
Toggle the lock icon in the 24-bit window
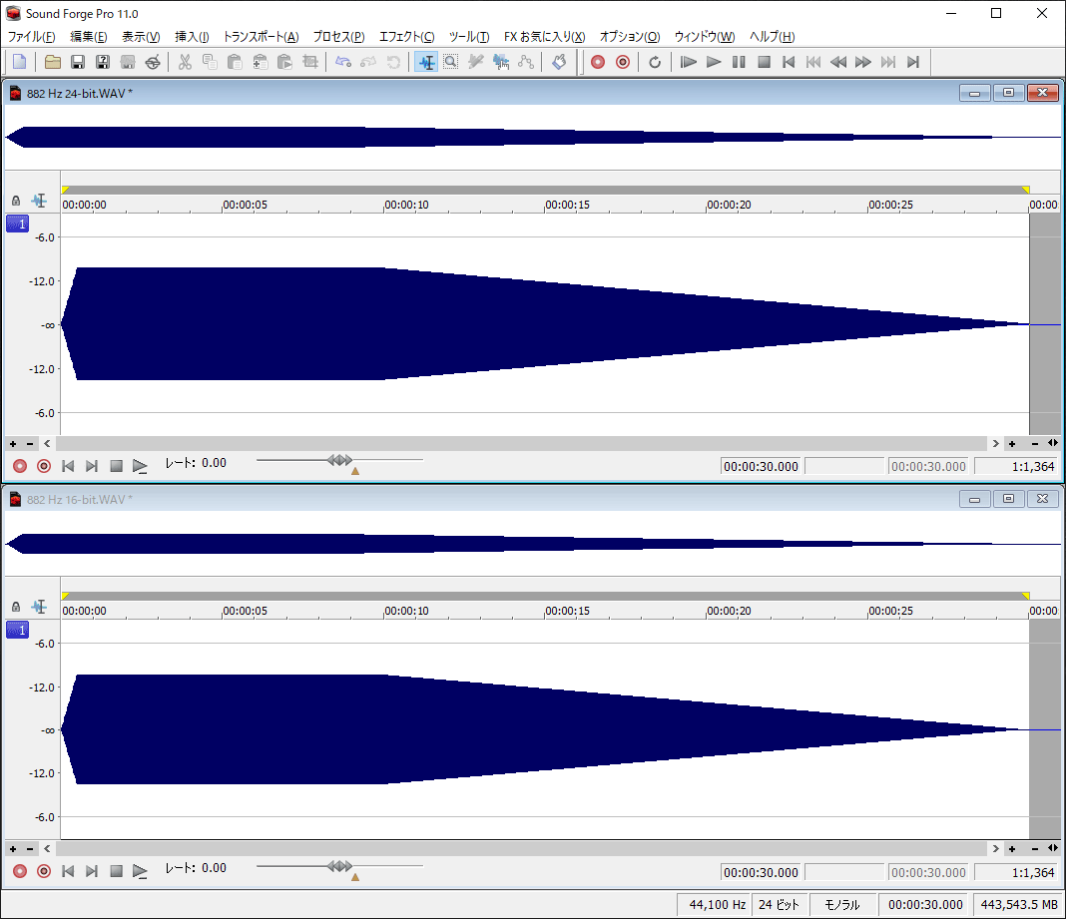pyautogui.click(x=16, y=202)
